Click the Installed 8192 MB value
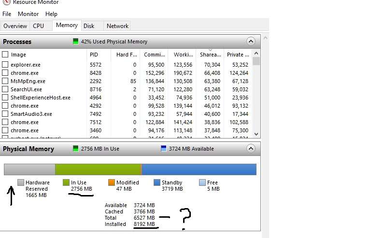The image size is (371, 238). (x=144, y=224)
